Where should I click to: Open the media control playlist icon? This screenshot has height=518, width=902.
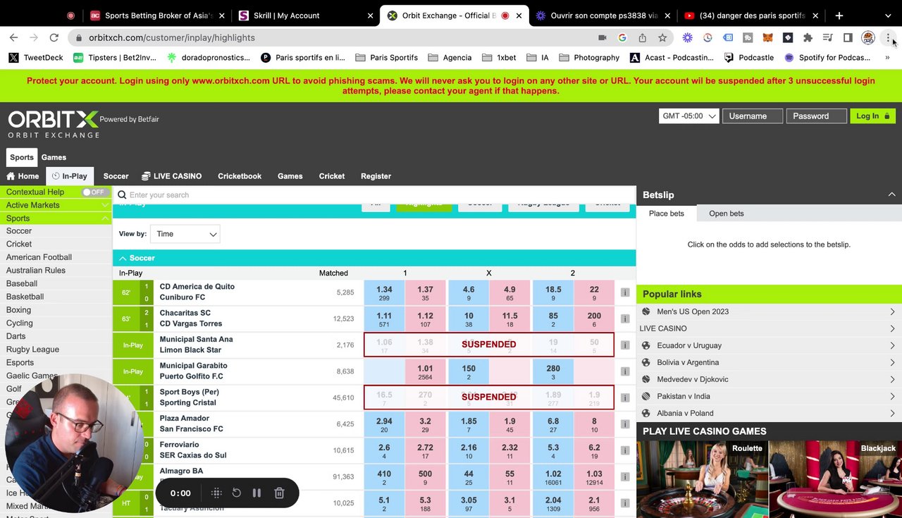tap(828, 38)
